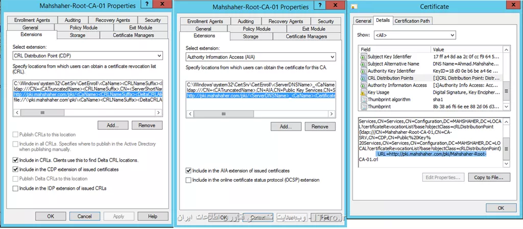Click scroll-left arrow of AIA locations list
The height and width of the screenshot is (229, 523).
(x=190, y=114)
